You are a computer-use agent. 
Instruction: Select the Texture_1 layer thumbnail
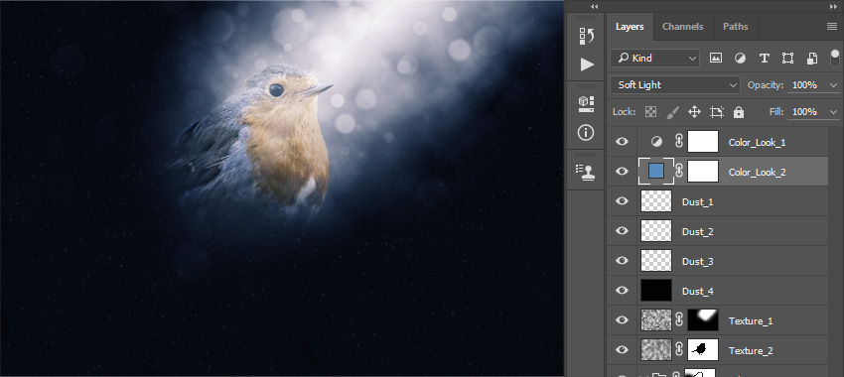656,320
